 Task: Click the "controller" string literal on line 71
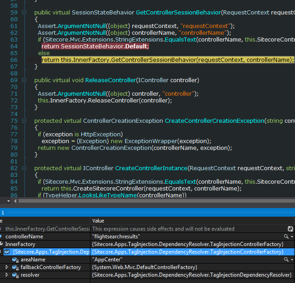pyautogui.click(x=178, y=93)
